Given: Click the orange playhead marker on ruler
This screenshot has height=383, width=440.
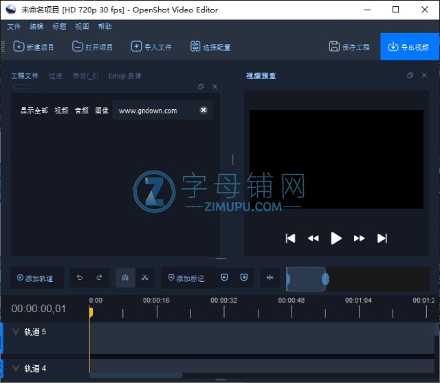Looking at the screenshot, I should coord(91,312).
